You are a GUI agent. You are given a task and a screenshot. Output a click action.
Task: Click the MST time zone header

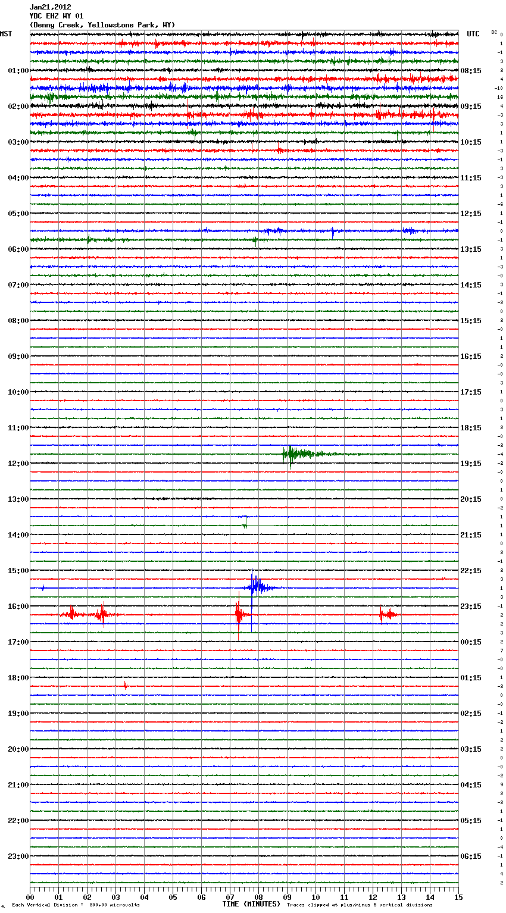coord(6,34)
